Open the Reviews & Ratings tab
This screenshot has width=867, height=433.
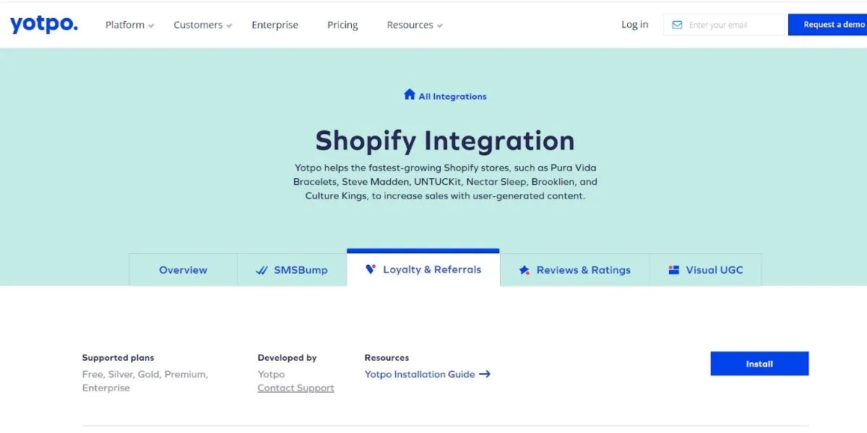[575, 270]
